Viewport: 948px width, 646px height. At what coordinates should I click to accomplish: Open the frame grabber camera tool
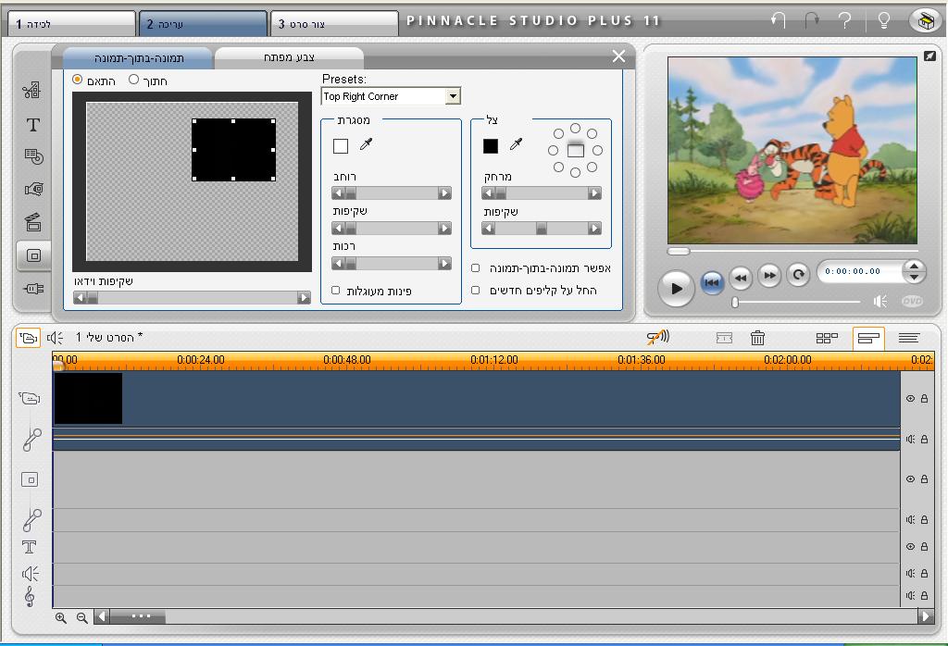pos(34,189)
